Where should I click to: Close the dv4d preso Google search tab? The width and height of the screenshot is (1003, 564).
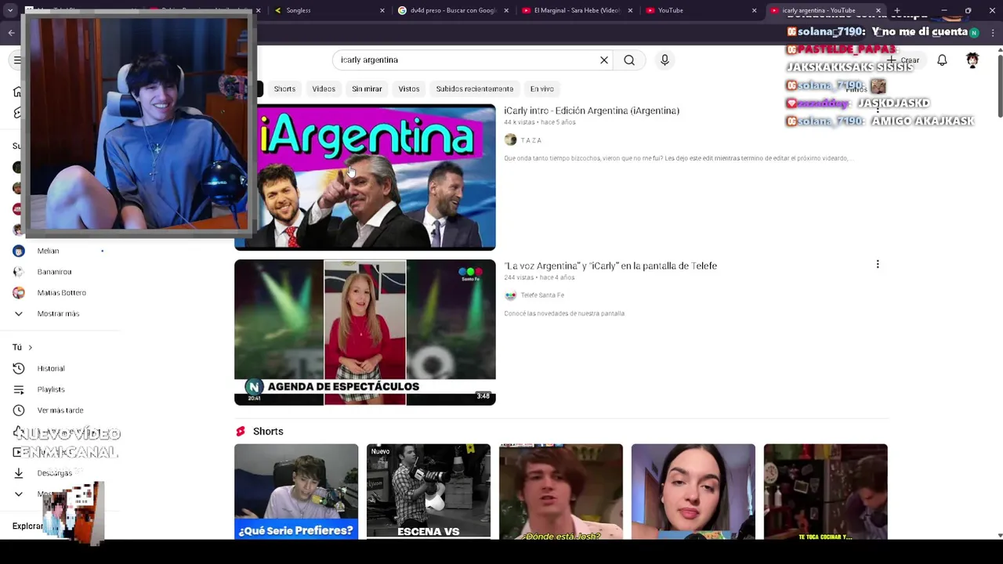506,10
